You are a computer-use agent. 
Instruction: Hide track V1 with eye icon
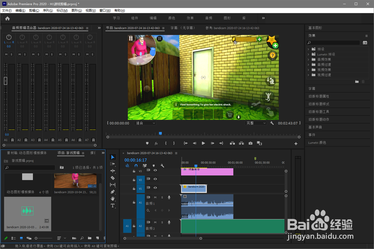click(x=155, y=188)
